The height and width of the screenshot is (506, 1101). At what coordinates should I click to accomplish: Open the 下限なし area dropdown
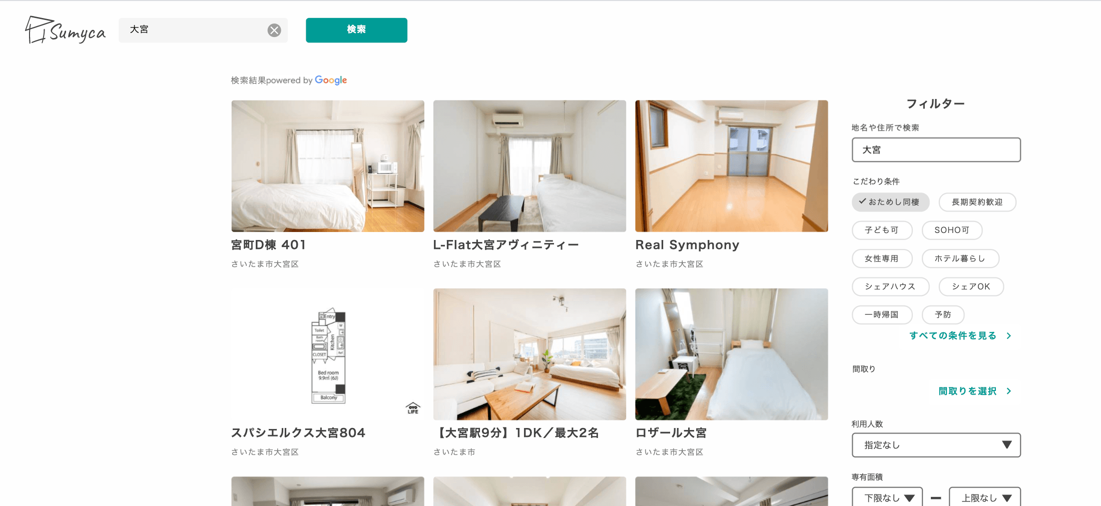[x=887, y=498]
